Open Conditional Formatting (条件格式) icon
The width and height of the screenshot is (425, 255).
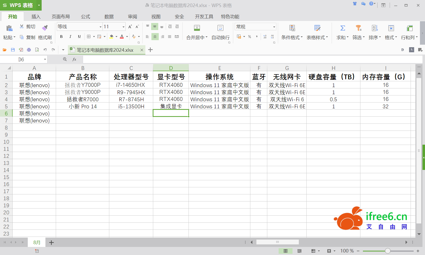292,28
